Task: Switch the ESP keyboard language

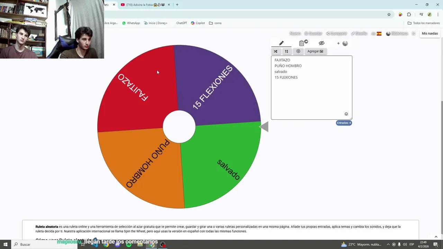Action: point(412,245)
